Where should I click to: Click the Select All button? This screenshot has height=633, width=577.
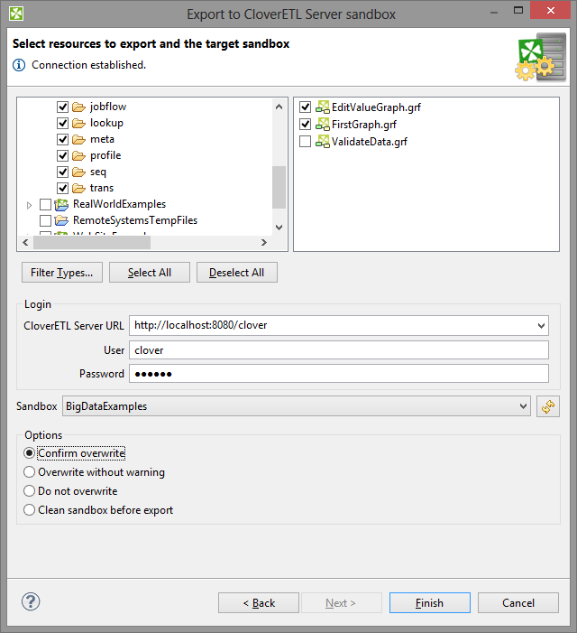pyautogui.click(x=150, y=273)
